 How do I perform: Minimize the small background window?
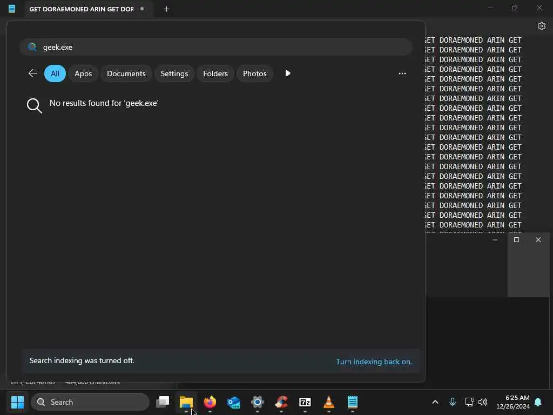click(495, 239)
